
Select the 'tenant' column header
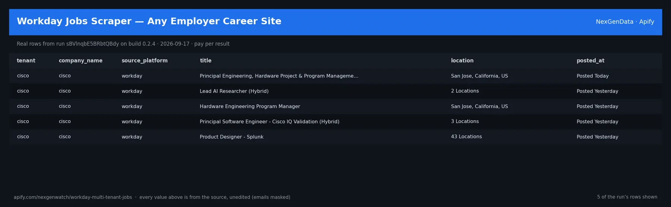tap(26, 61)
